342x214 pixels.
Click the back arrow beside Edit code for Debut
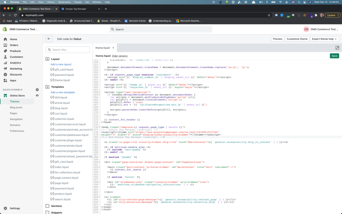click(49, 39)
